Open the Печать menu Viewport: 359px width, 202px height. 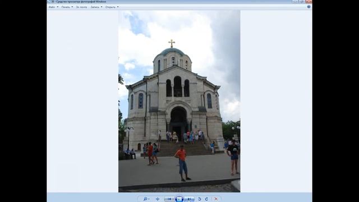(x=67, y=7)
